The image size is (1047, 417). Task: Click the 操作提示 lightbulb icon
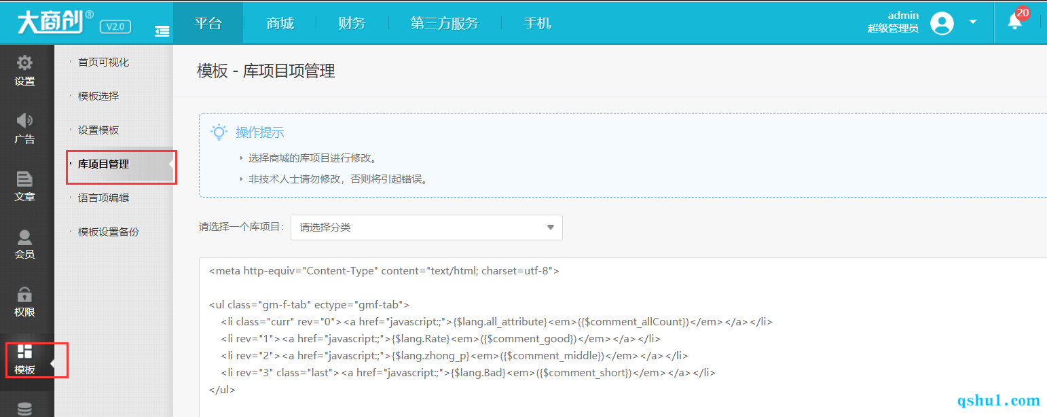(x=219, y=132)
